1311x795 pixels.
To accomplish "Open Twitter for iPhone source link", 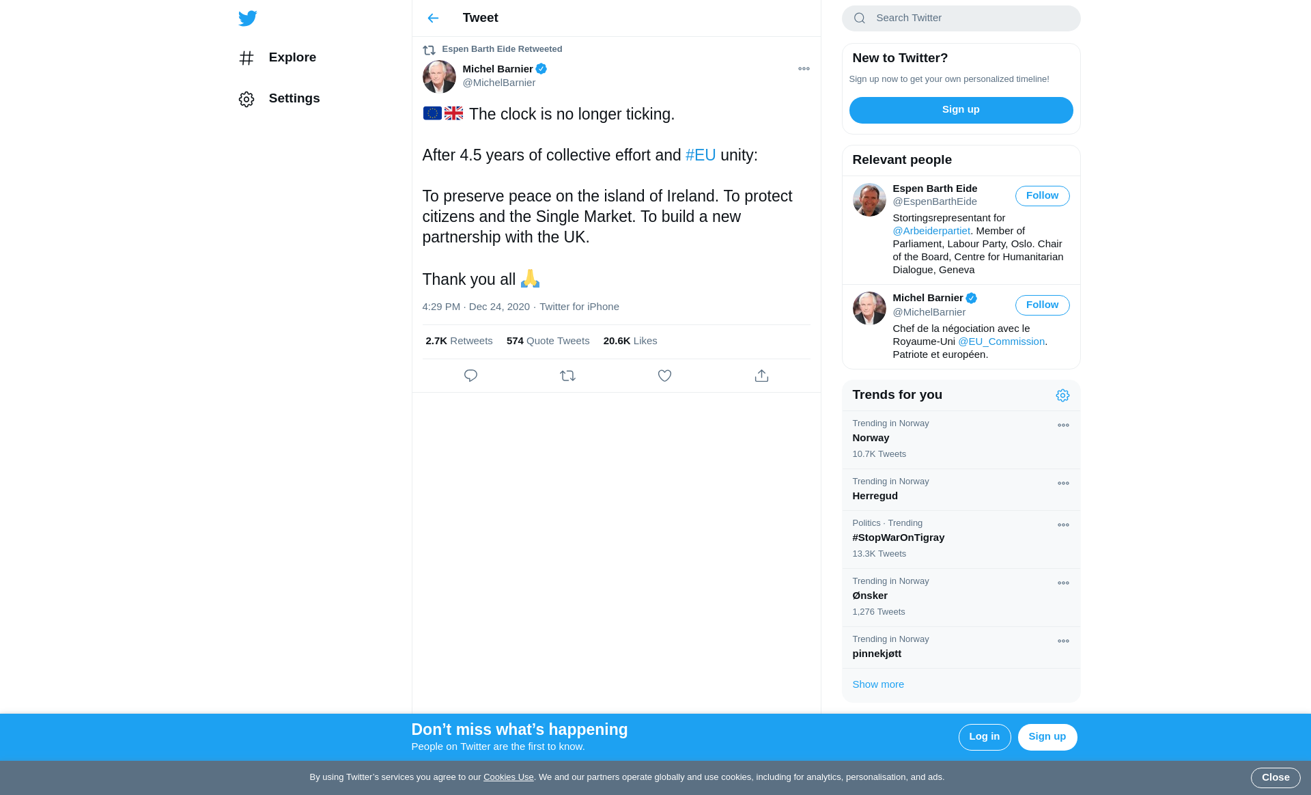I will (x=579, y=307).
